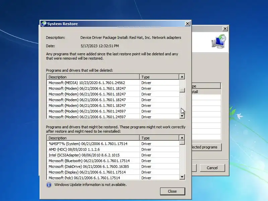The image size is (268, 201).
Task: Click the down arrow of the restored list scrollbar
Action: point(182,177)
